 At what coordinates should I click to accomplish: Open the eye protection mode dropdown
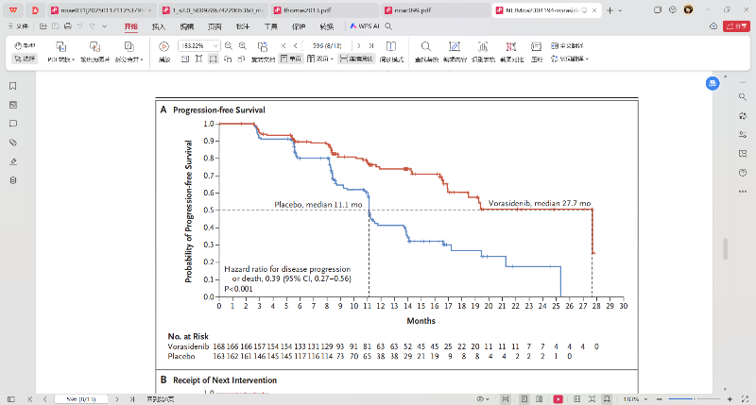point(483,399)
